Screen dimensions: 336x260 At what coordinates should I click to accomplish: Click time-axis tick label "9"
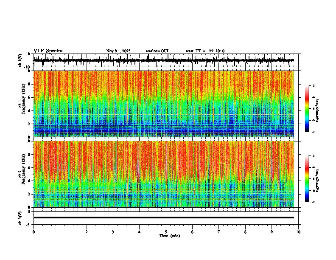click(x=272, y=232)
